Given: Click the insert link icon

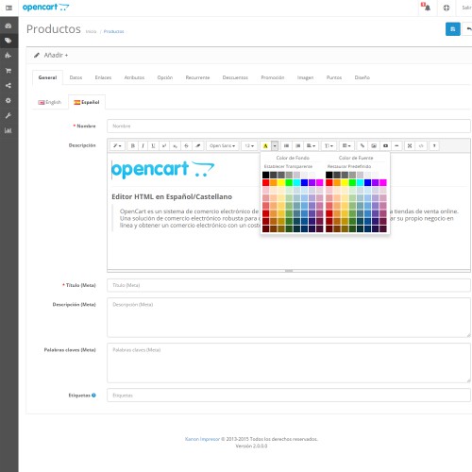Looking at the screenshot, I should point(362,145).
